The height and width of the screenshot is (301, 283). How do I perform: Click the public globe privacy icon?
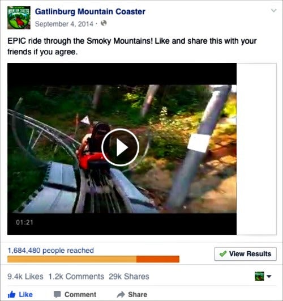[x=104, y=23]
